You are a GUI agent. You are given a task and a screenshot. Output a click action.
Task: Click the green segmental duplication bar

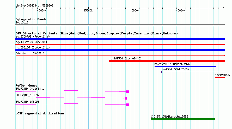[x=183, y=119]
